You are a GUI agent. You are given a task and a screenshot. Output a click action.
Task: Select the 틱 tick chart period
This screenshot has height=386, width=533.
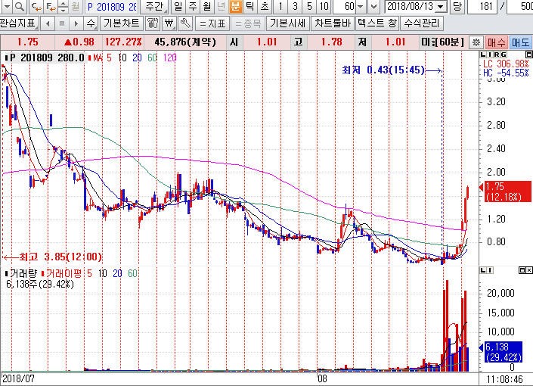click(249, 7)
